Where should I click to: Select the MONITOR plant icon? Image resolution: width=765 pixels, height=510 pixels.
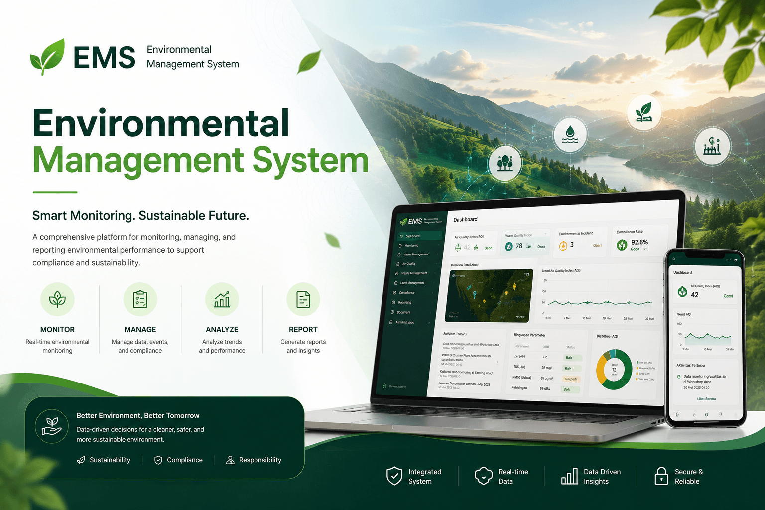pos(57,299)
